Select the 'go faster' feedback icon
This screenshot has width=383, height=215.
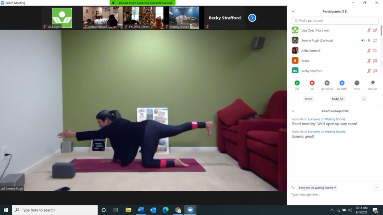point(342,83)
